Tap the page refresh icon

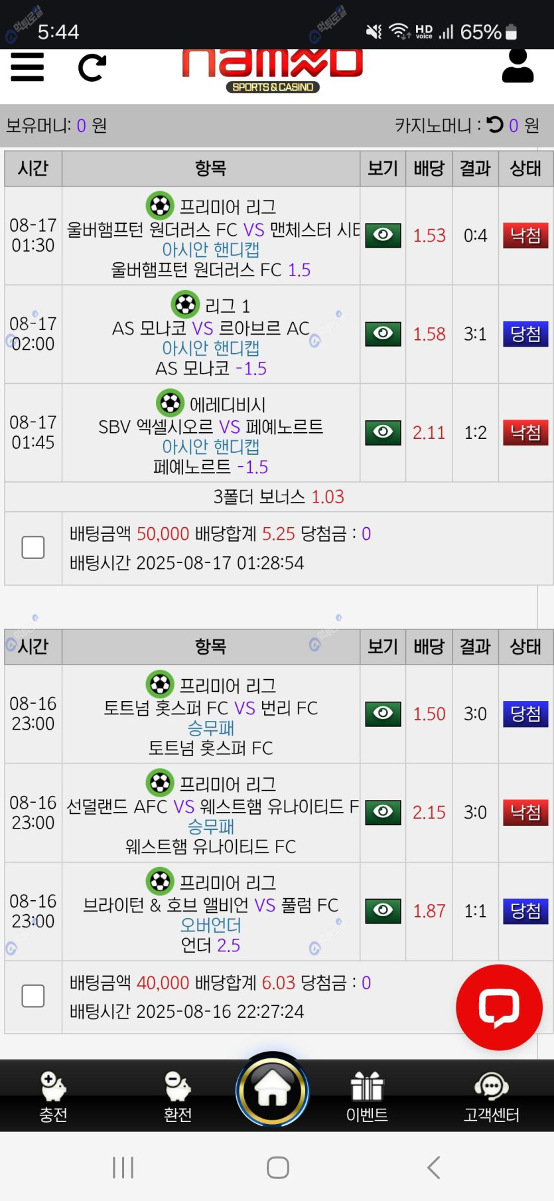(92, 68)
